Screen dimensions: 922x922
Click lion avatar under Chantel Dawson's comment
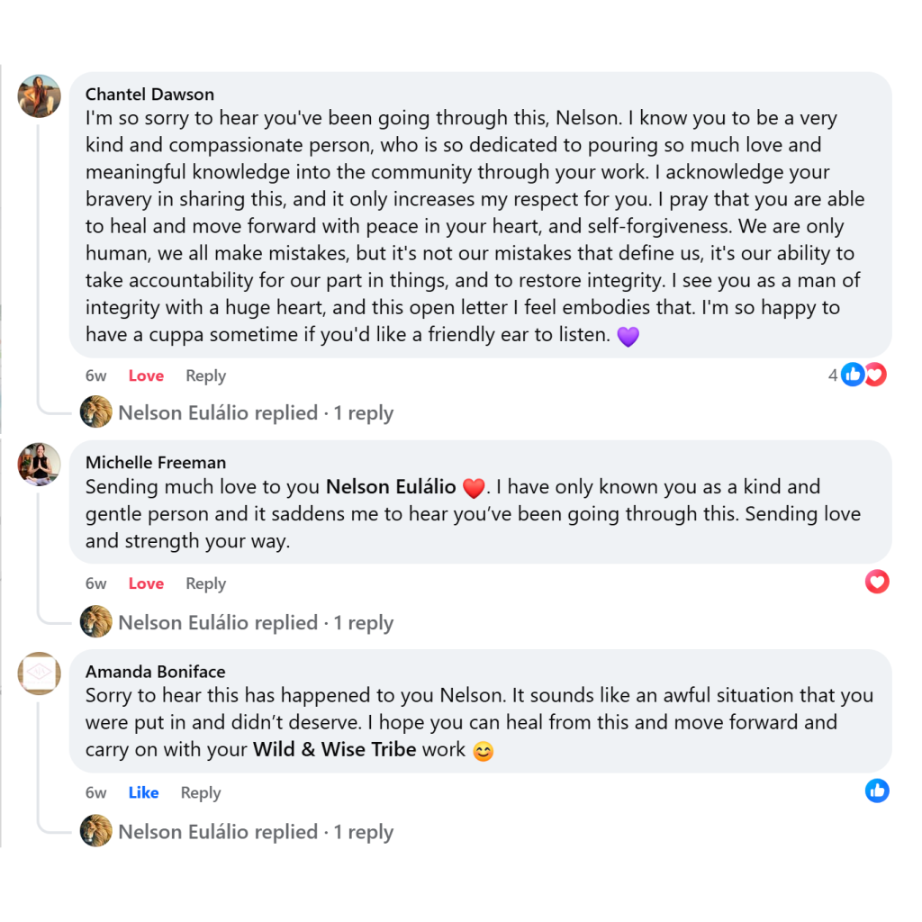(96, 412)
